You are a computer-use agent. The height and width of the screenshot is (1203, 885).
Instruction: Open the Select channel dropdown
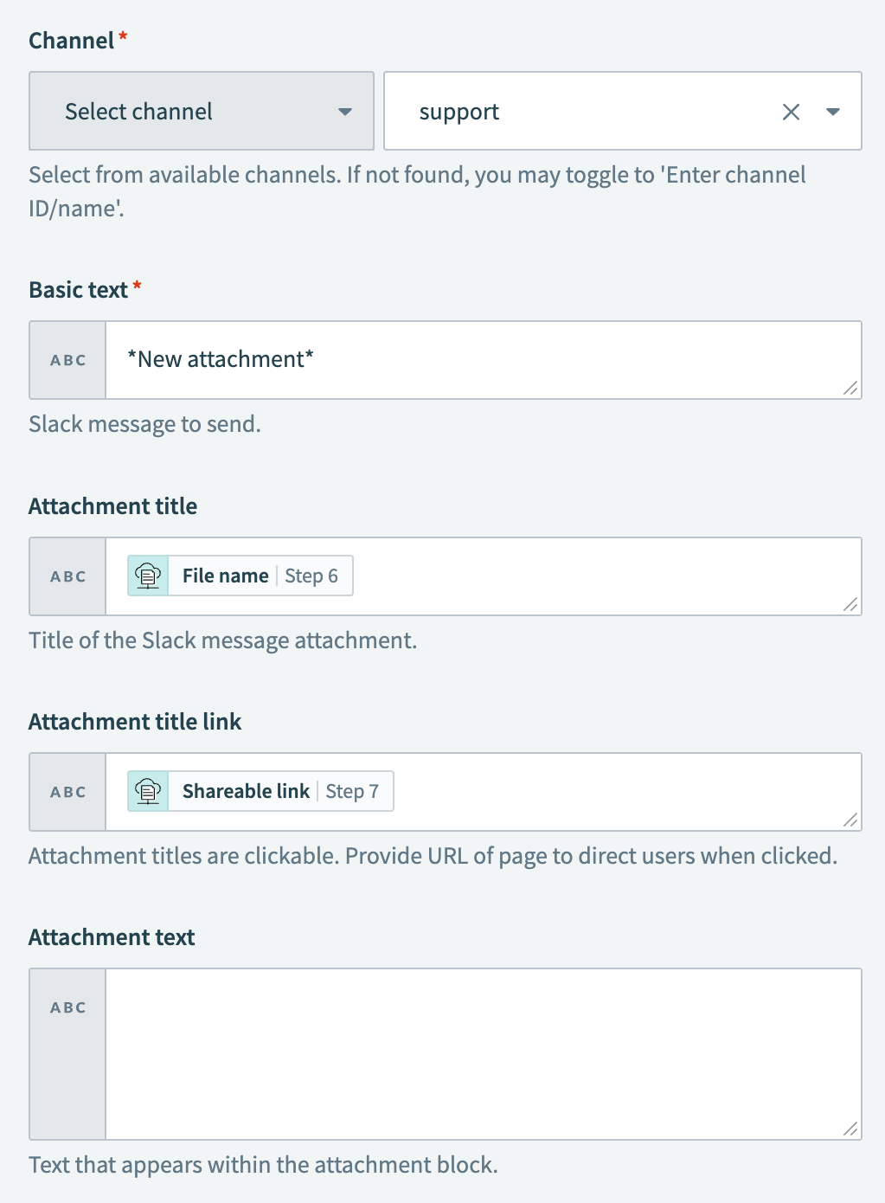click(x=201, y=111)
